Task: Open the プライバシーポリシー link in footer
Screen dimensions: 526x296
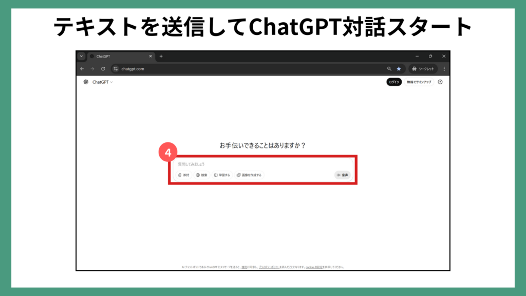Action: [269, 267]
